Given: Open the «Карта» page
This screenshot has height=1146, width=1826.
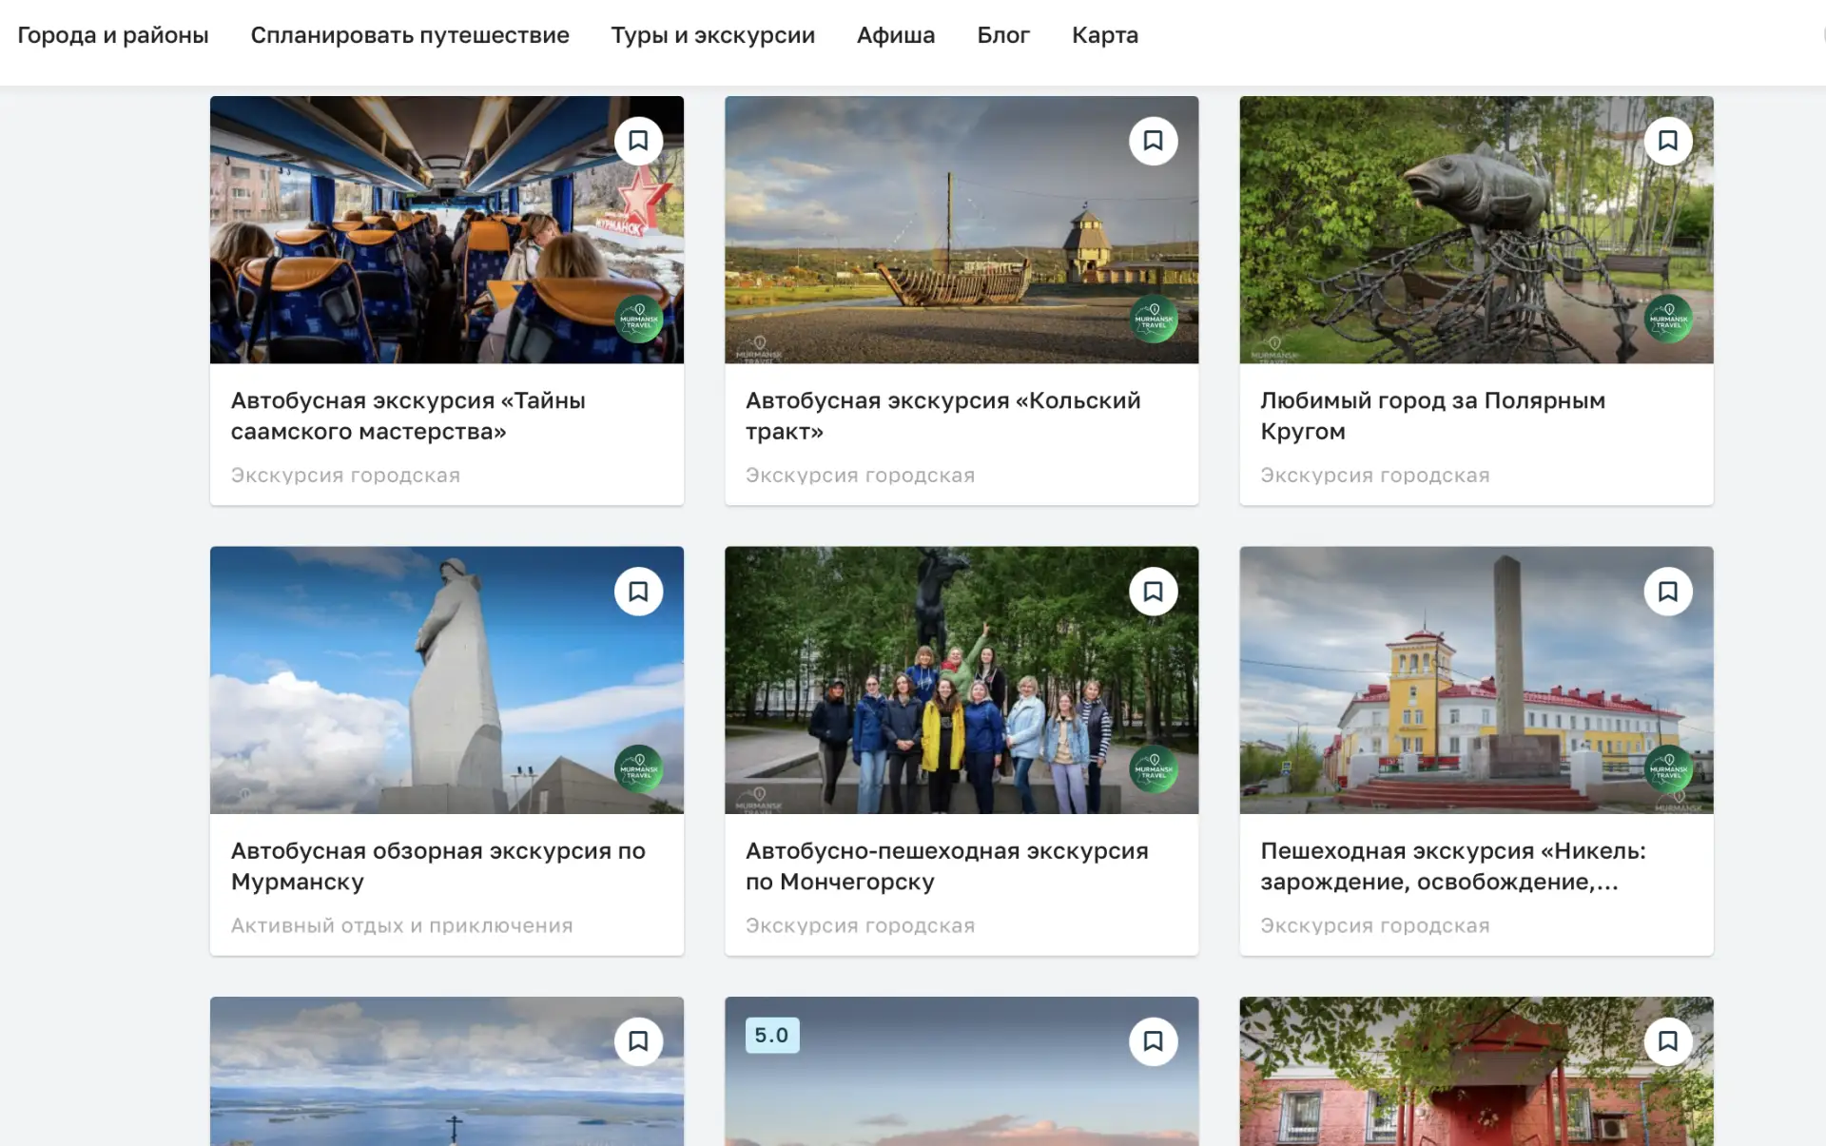Looking at the screenshot, I should (1105, 35).
